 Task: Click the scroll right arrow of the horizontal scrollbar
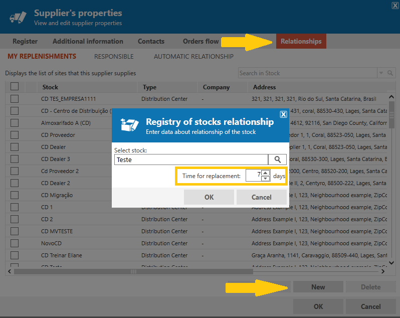pos(383,271)
